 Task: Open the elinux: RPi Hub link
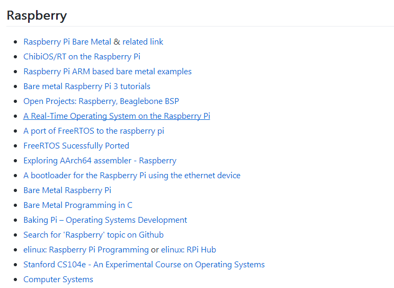tap(189, 250)
